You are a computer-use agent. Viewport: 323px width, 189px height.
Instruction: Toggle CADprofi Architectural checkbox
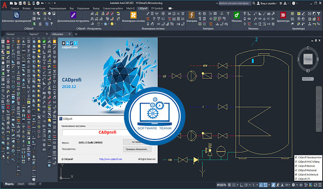(x=296, y=174)
